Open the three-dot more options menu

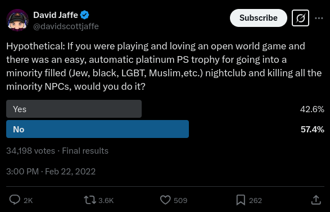319,19
